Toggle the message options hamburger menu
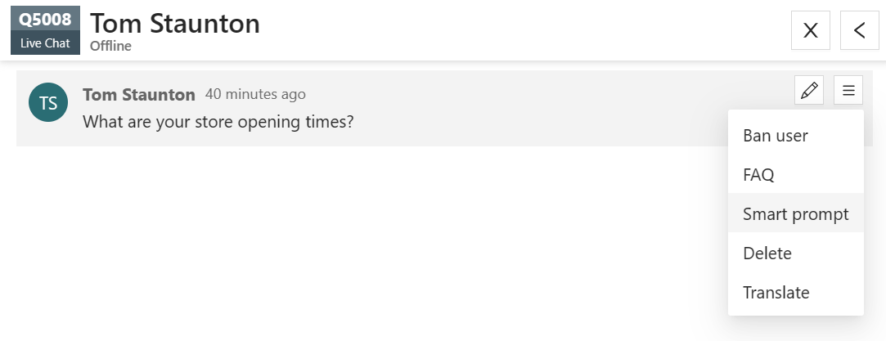This screenshot has width=886, height=341. click(848, 90)
